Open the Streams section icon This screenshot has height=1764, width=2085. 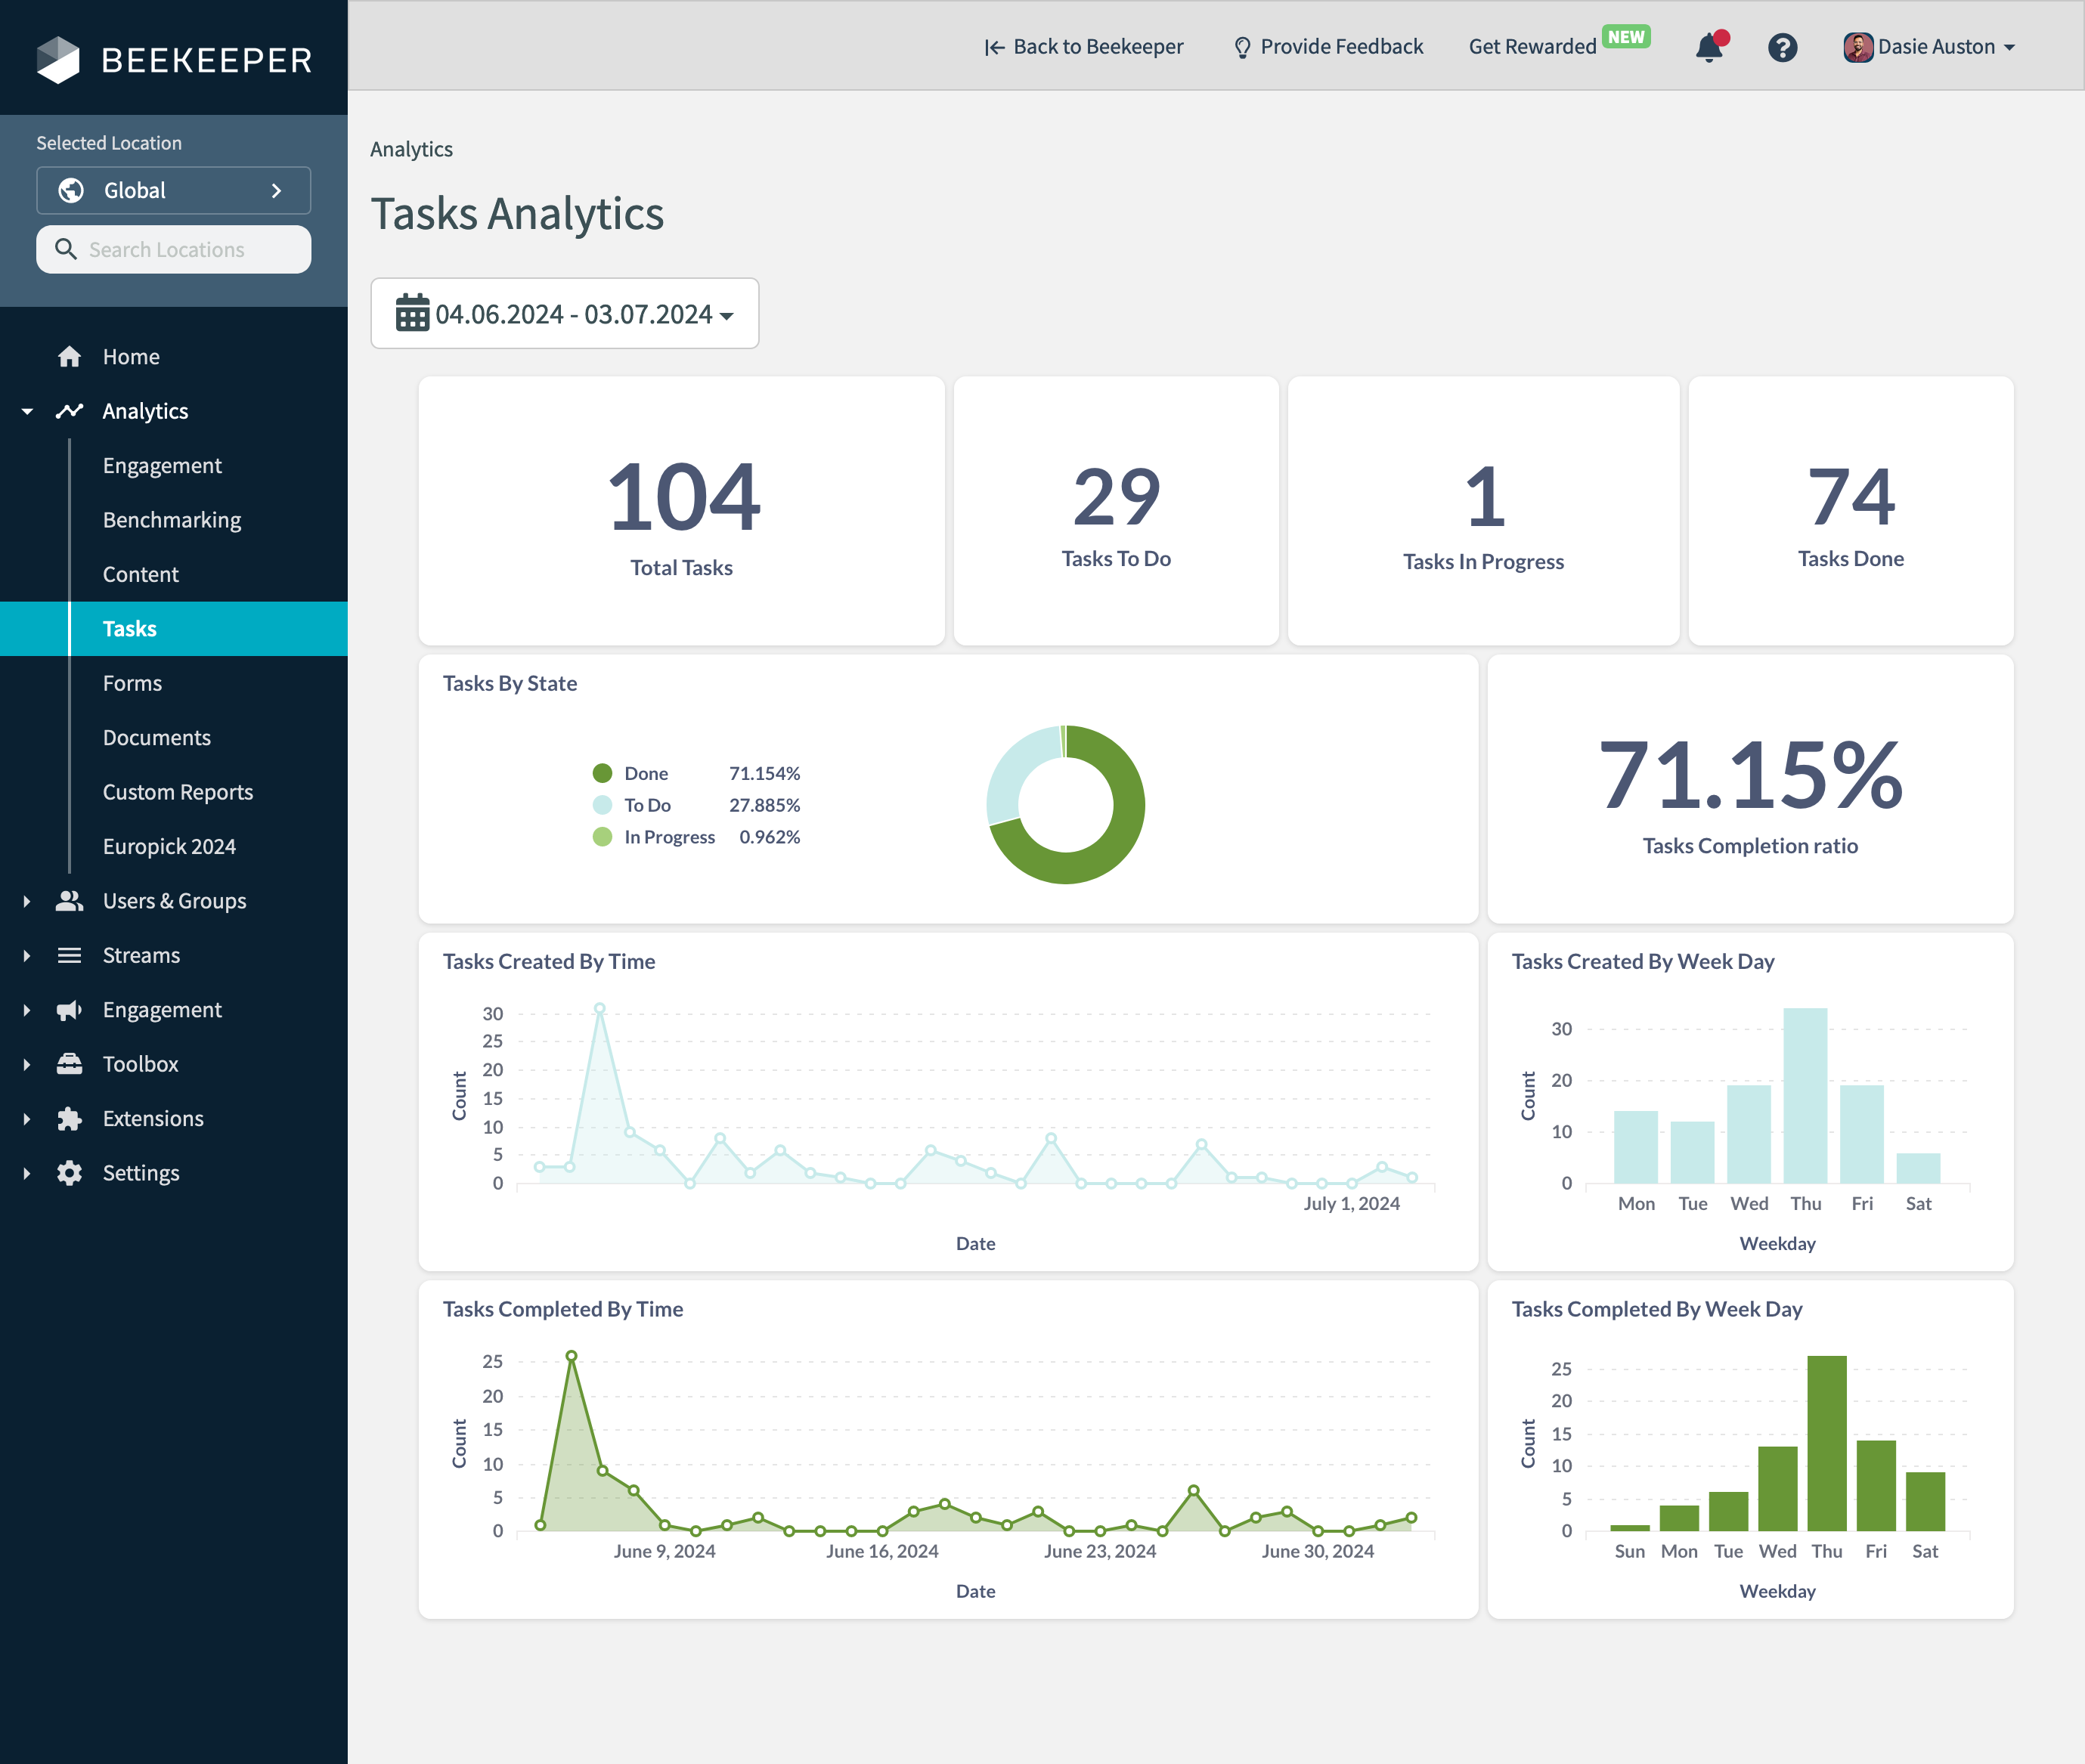click(69, 955)
